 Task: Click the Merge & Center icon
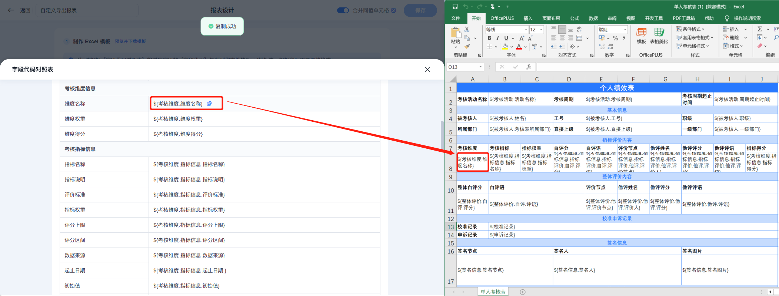[579, 38]
